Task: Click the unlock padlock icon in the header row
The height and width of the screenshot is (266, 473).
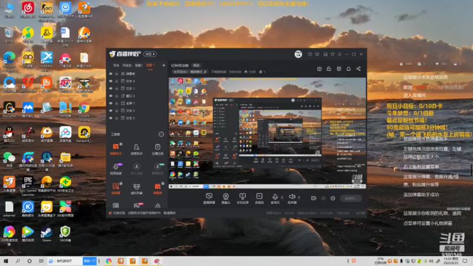Action: (x=329, y=69)
